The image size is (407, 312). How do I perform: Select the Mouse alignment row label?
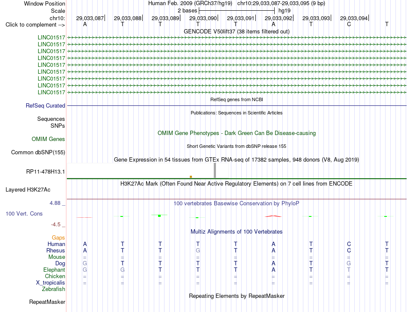click(57, 257)
